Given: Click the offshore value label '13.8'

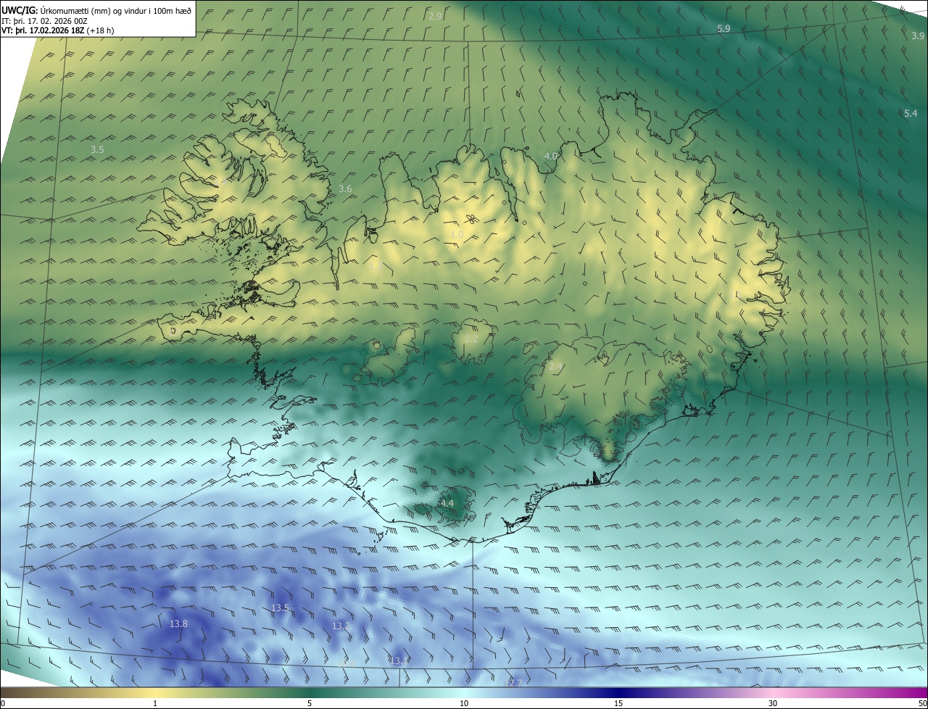Looking at the screenshot, I should point(178,624).
